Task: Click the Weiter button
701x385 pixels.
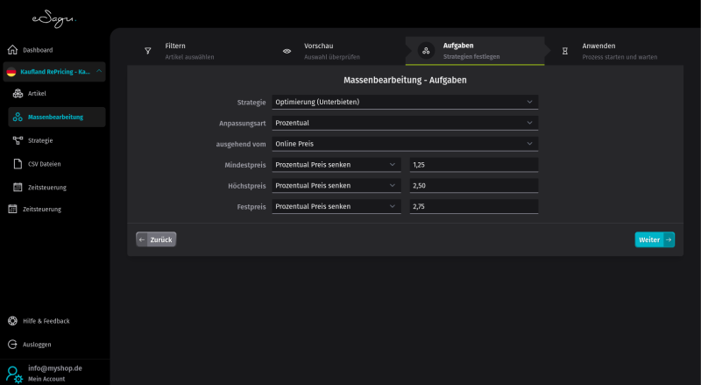Action: (655, 239)
